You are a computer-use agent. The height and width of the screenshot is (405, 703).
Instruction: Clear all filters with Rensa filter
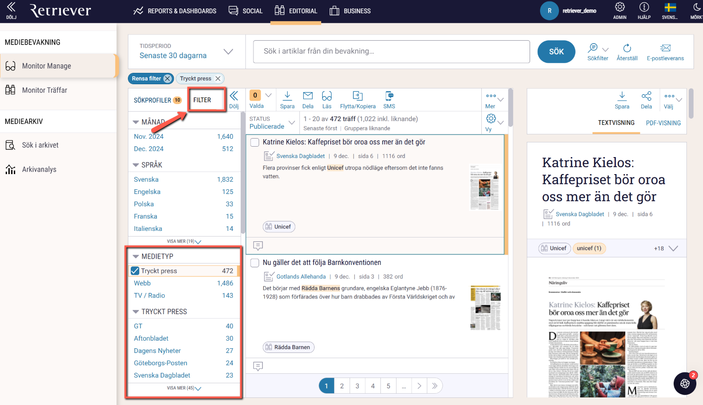[151, 79]
